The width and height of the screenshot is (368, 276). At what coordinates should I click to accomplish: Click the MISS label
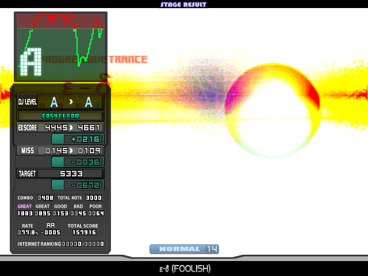point(28,151)
